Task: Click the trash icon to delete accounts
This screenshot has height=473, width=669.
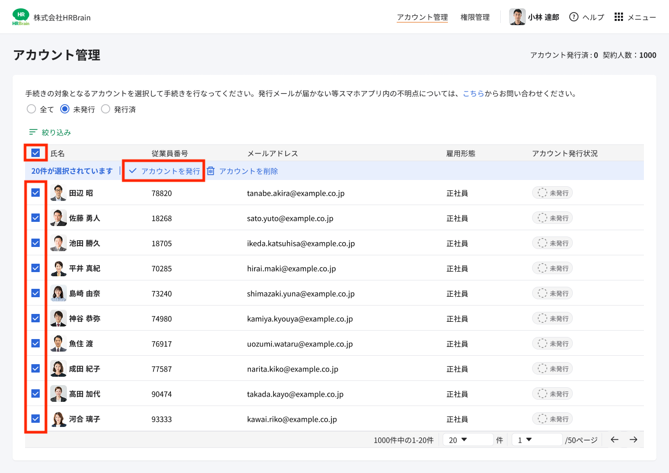Action: click(211, 171)
